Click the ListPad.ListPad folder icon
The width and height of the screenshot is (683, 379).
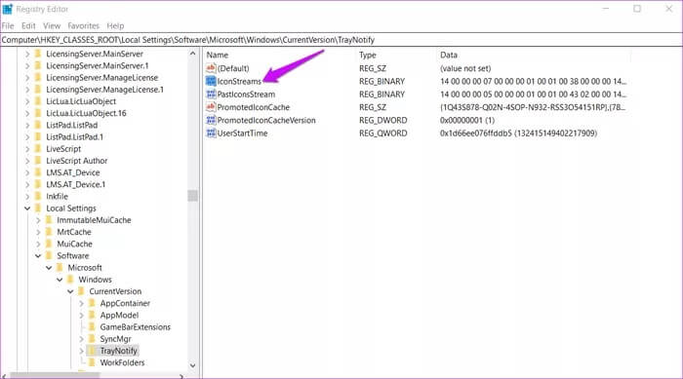(x=38, y=125)
